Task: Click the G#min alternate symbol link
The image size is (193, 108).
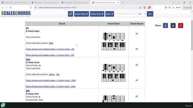Action: point(52,74)
